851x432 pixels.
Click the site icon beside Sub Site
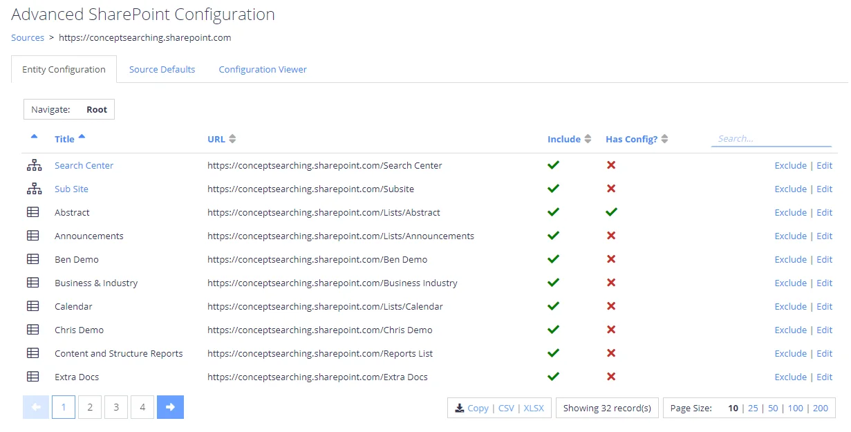click(x=34, y=189)
